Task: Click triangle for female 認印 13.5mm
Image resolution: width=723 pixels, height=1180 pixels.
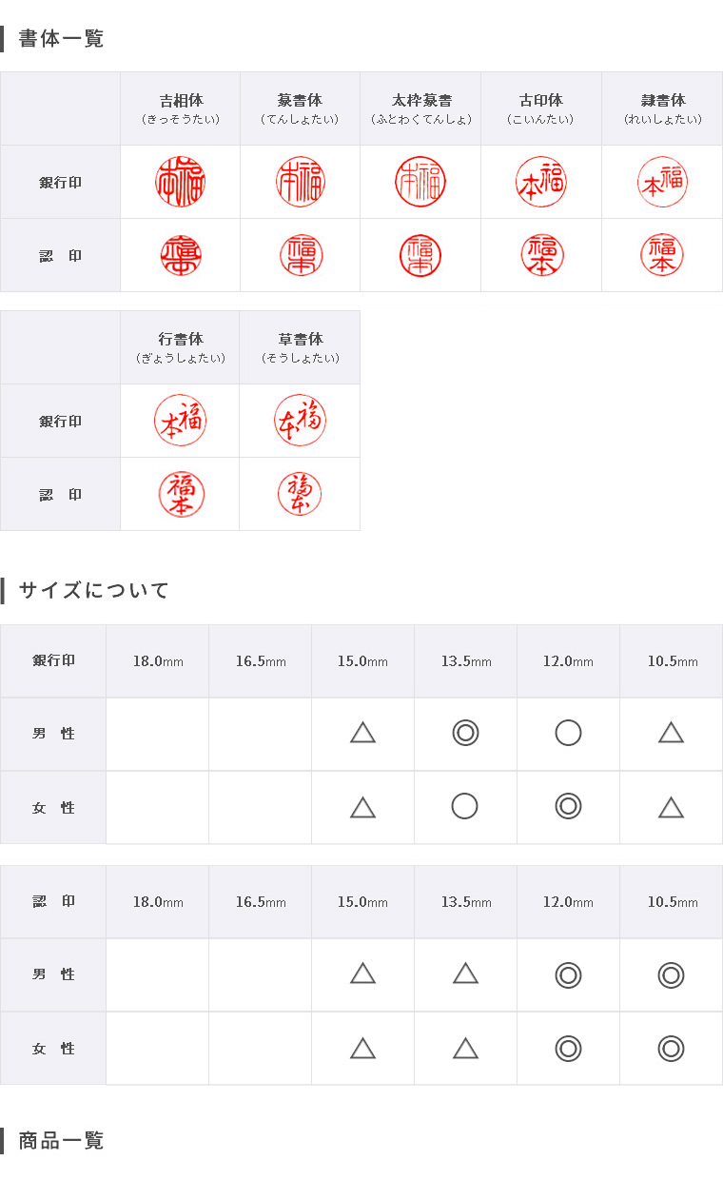Action: (465, 1048)
